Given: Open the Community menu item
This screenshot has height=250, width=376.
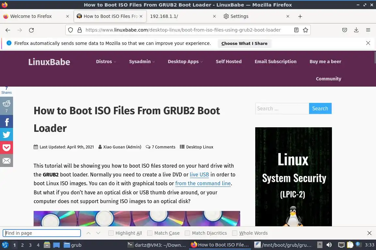Looking at the screenshot, I should point(329,79).
